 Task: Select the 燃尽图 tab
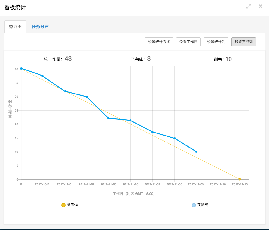[x=15, y=27]
